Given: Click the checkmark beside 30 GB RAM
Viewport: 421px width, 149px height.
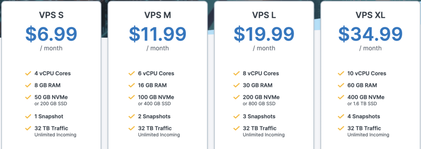Looking at the screenshot, I should [x=236, y=85].
